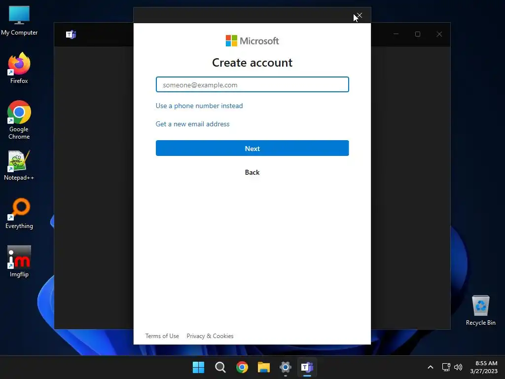Select the Imgflip desktop shortcut
505x379 pixels.
[19, 262]
